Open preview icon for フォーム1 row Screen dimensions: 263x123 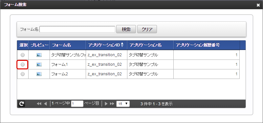coord(39,64)
